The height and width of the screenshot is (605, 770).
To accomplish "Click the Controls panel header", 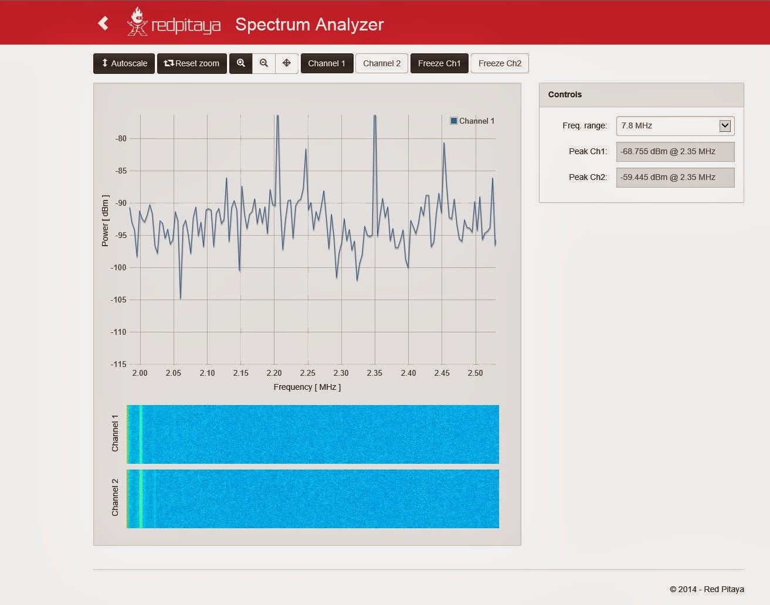I will point(641,94).
